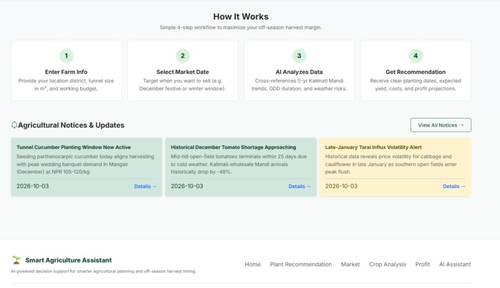Click the sprout logo of Smart Agriculture Assistant
The image size is (500, 288).
(16, 260)
